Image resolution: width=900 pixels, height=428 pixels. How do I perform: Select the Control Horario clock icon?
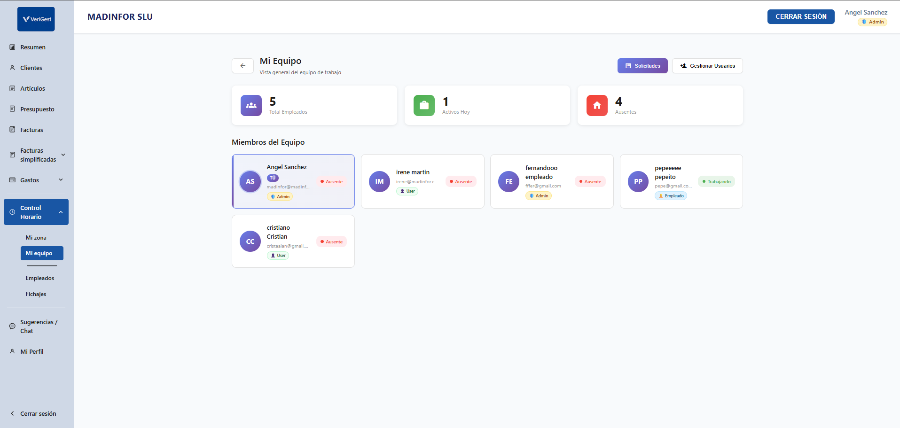(12, 212)
